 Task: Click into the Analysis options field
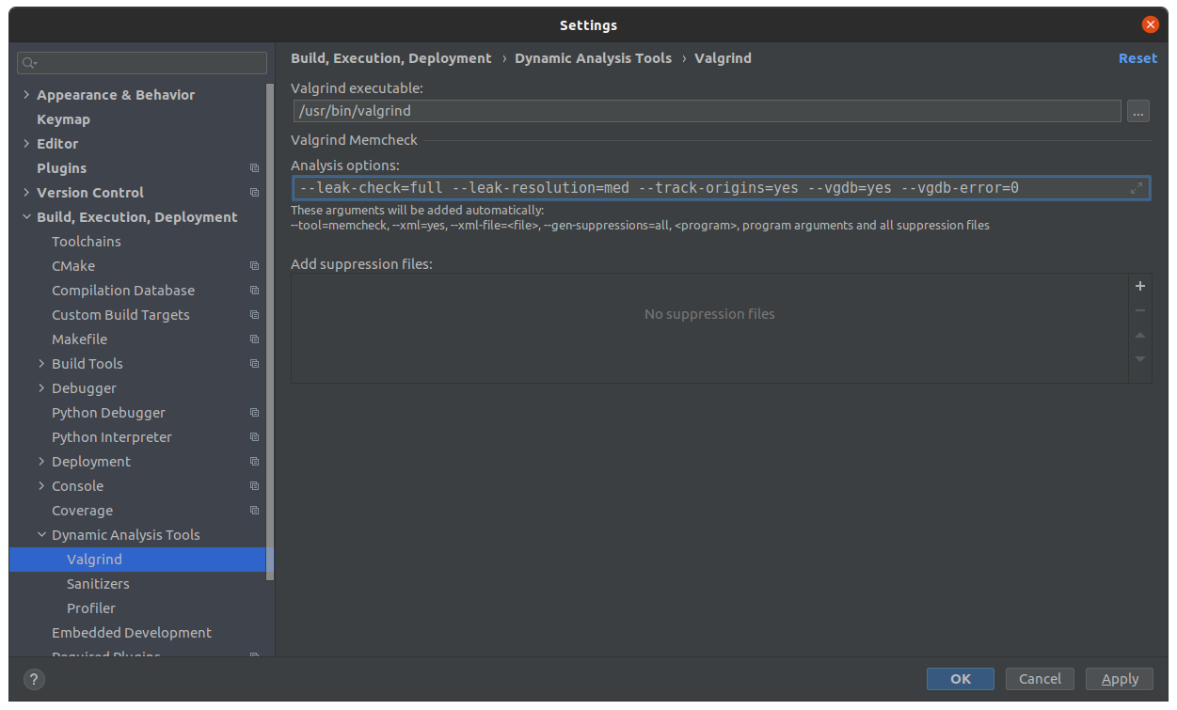(x=721, y=188)
